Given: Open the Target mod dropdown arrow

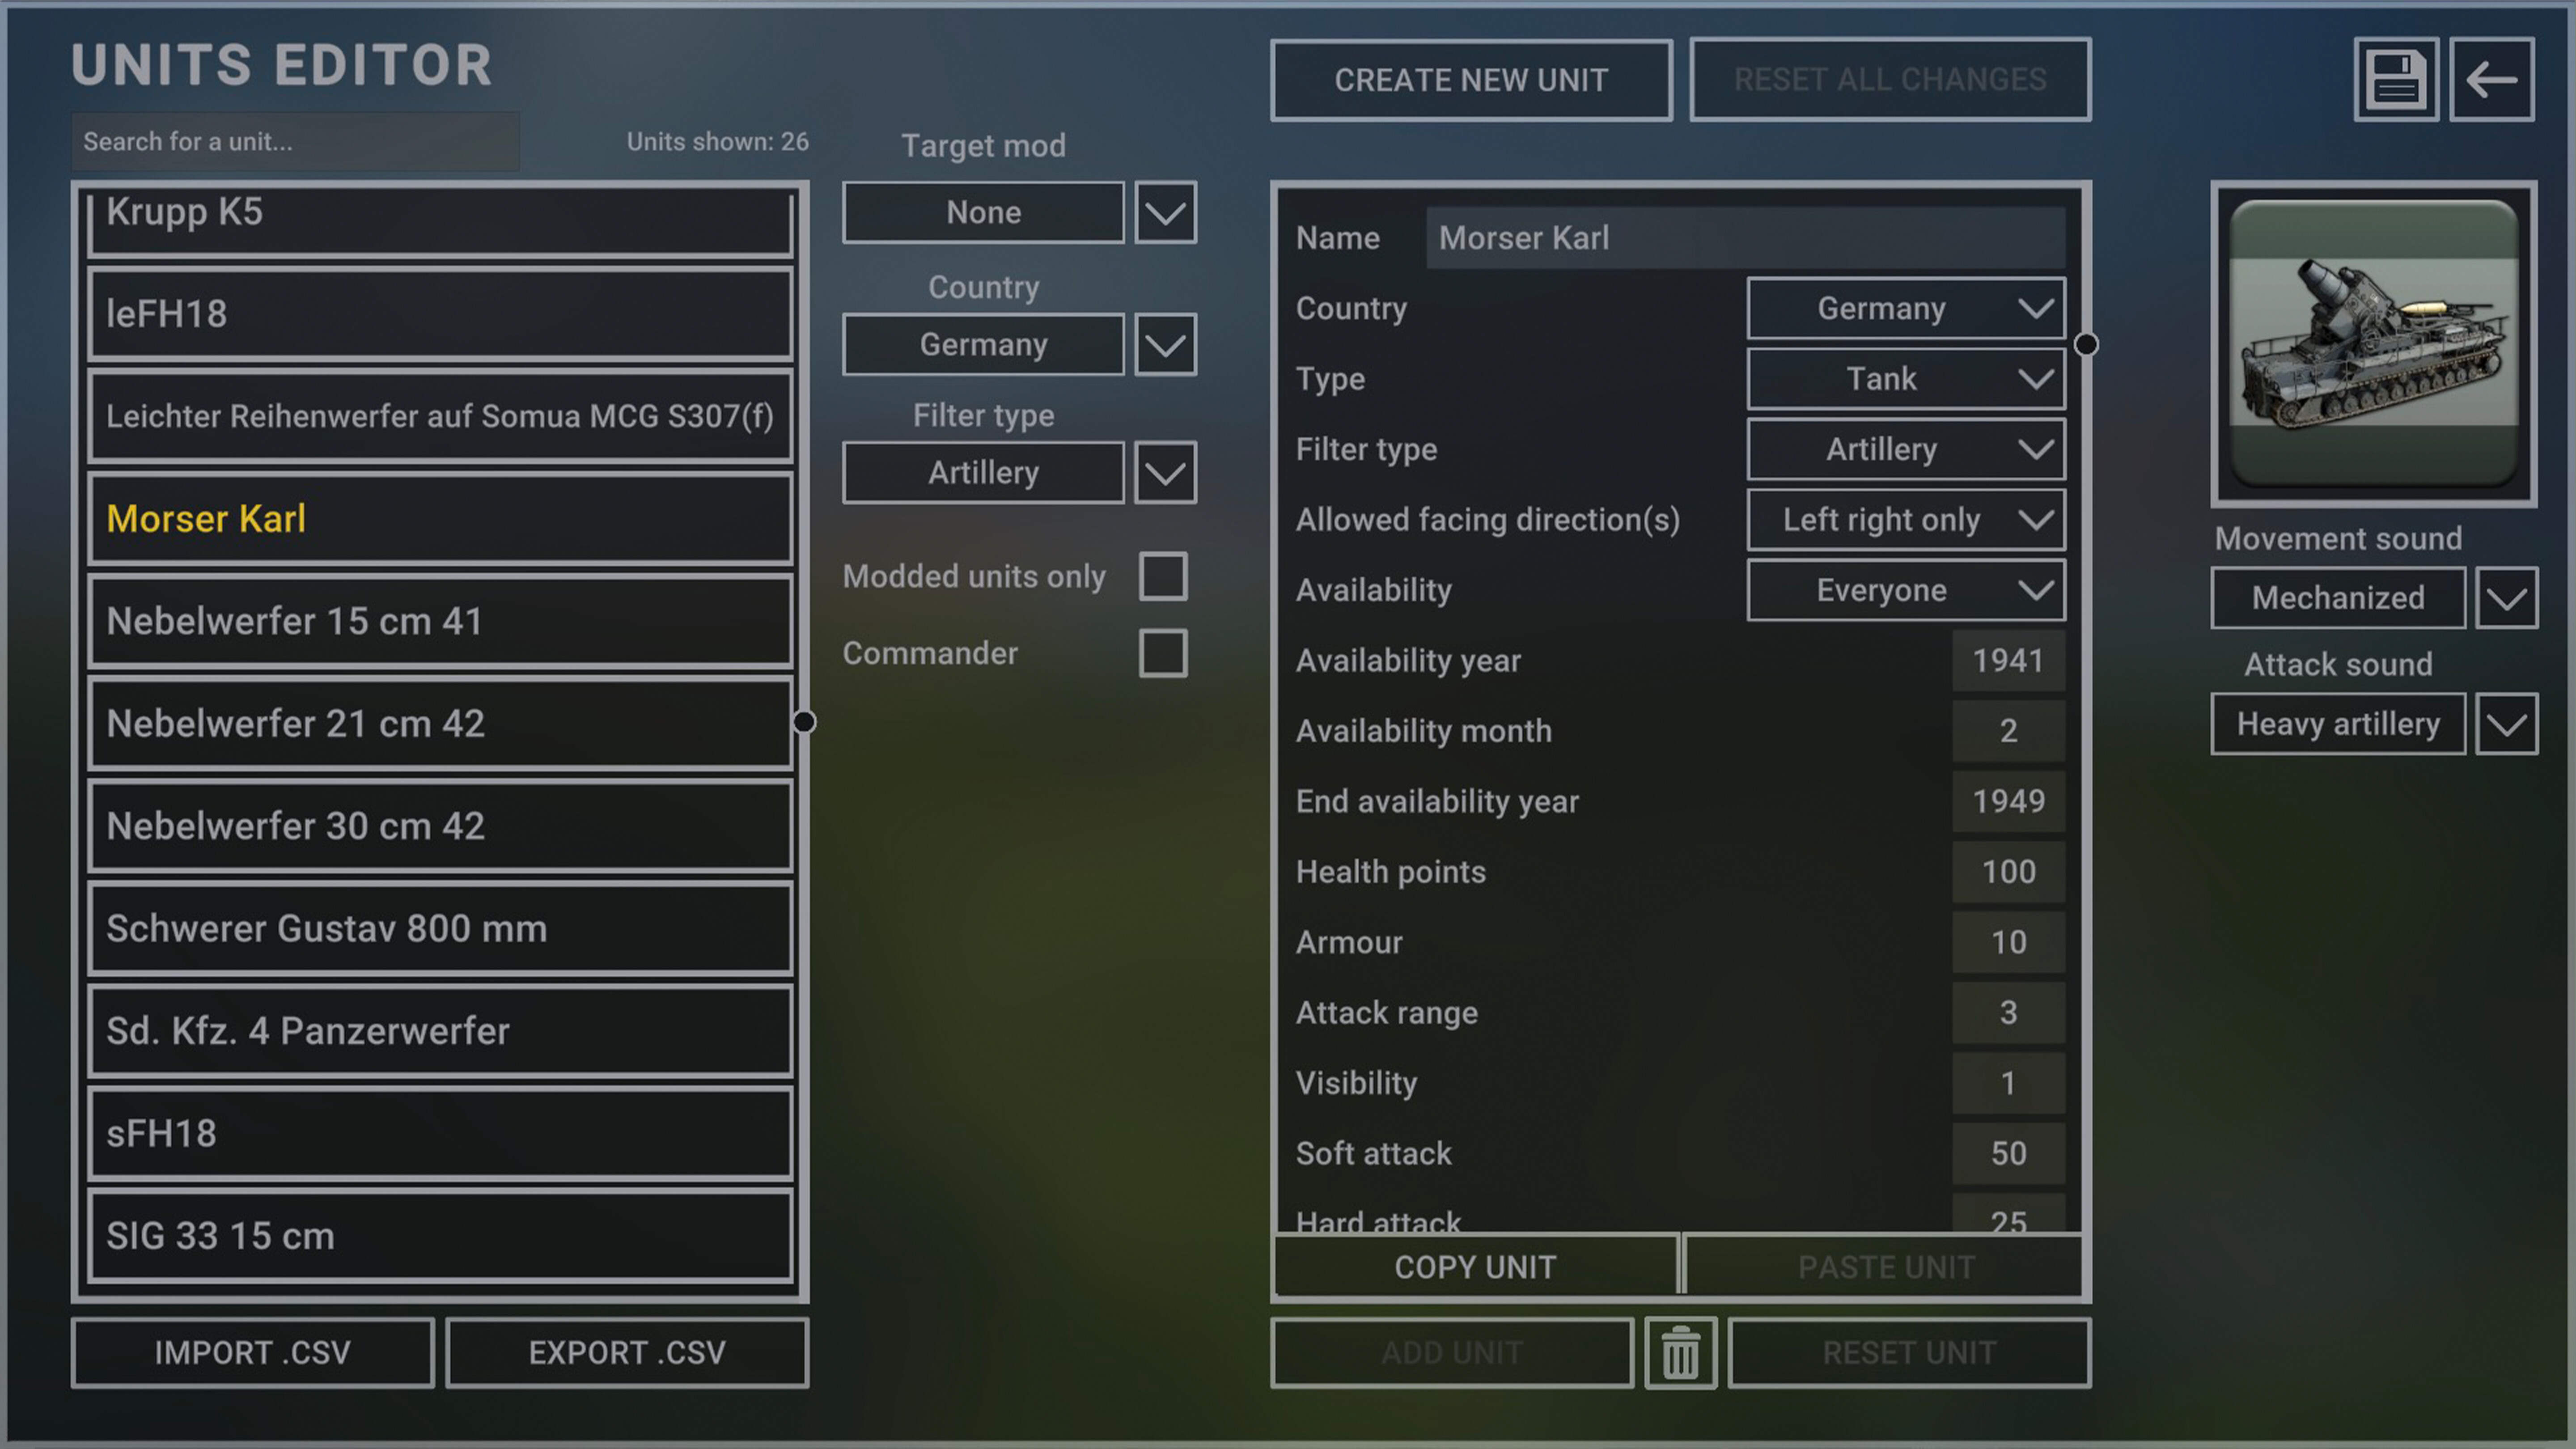Looking at the screenshot, I should (1165, 212).
